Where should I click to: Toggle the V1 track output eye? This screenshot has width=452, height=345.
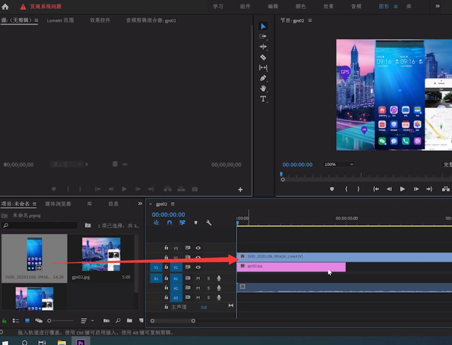tap(198, 267)
